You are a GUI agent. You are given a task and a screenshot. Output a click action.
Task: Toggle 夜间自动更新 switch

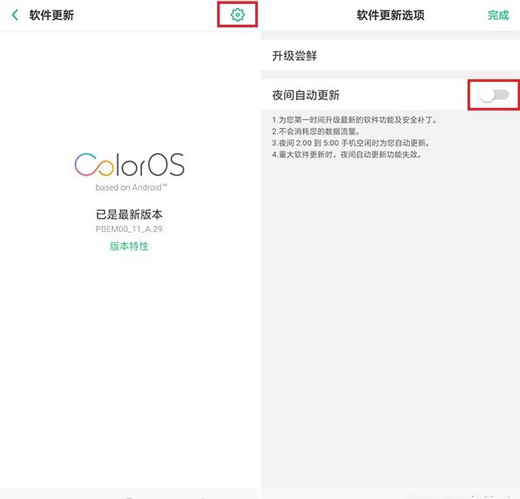click(494, 95)
